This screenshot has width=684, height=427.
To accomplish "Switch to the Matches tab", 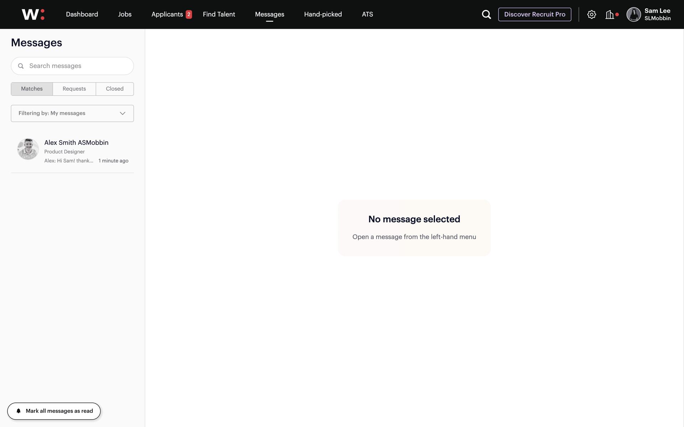I will 32,89.
